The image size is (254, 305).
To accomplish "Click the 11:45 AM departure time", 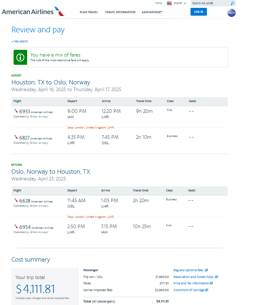I will tap(76, 200).
